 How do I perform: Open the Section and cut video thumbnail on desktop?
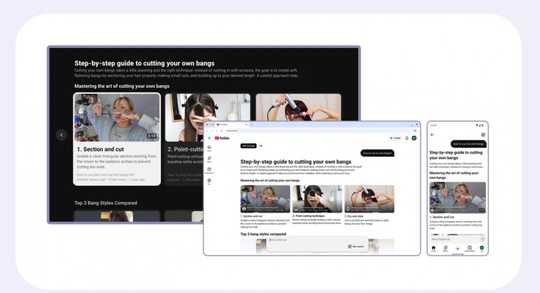point(265,199)
